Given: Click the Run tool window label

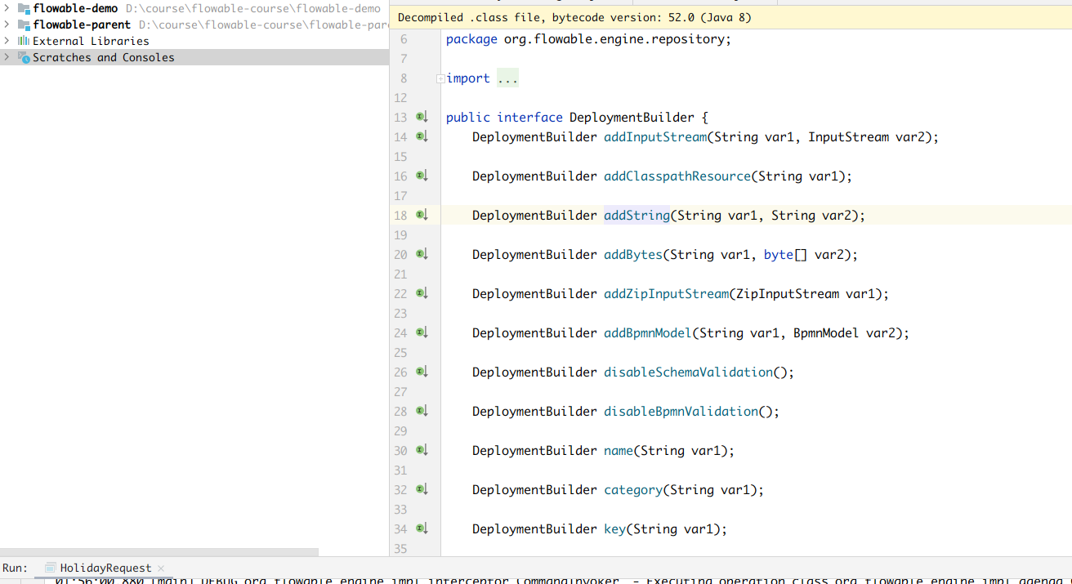Looking at the screenshot, I should (x=15, y=568).
